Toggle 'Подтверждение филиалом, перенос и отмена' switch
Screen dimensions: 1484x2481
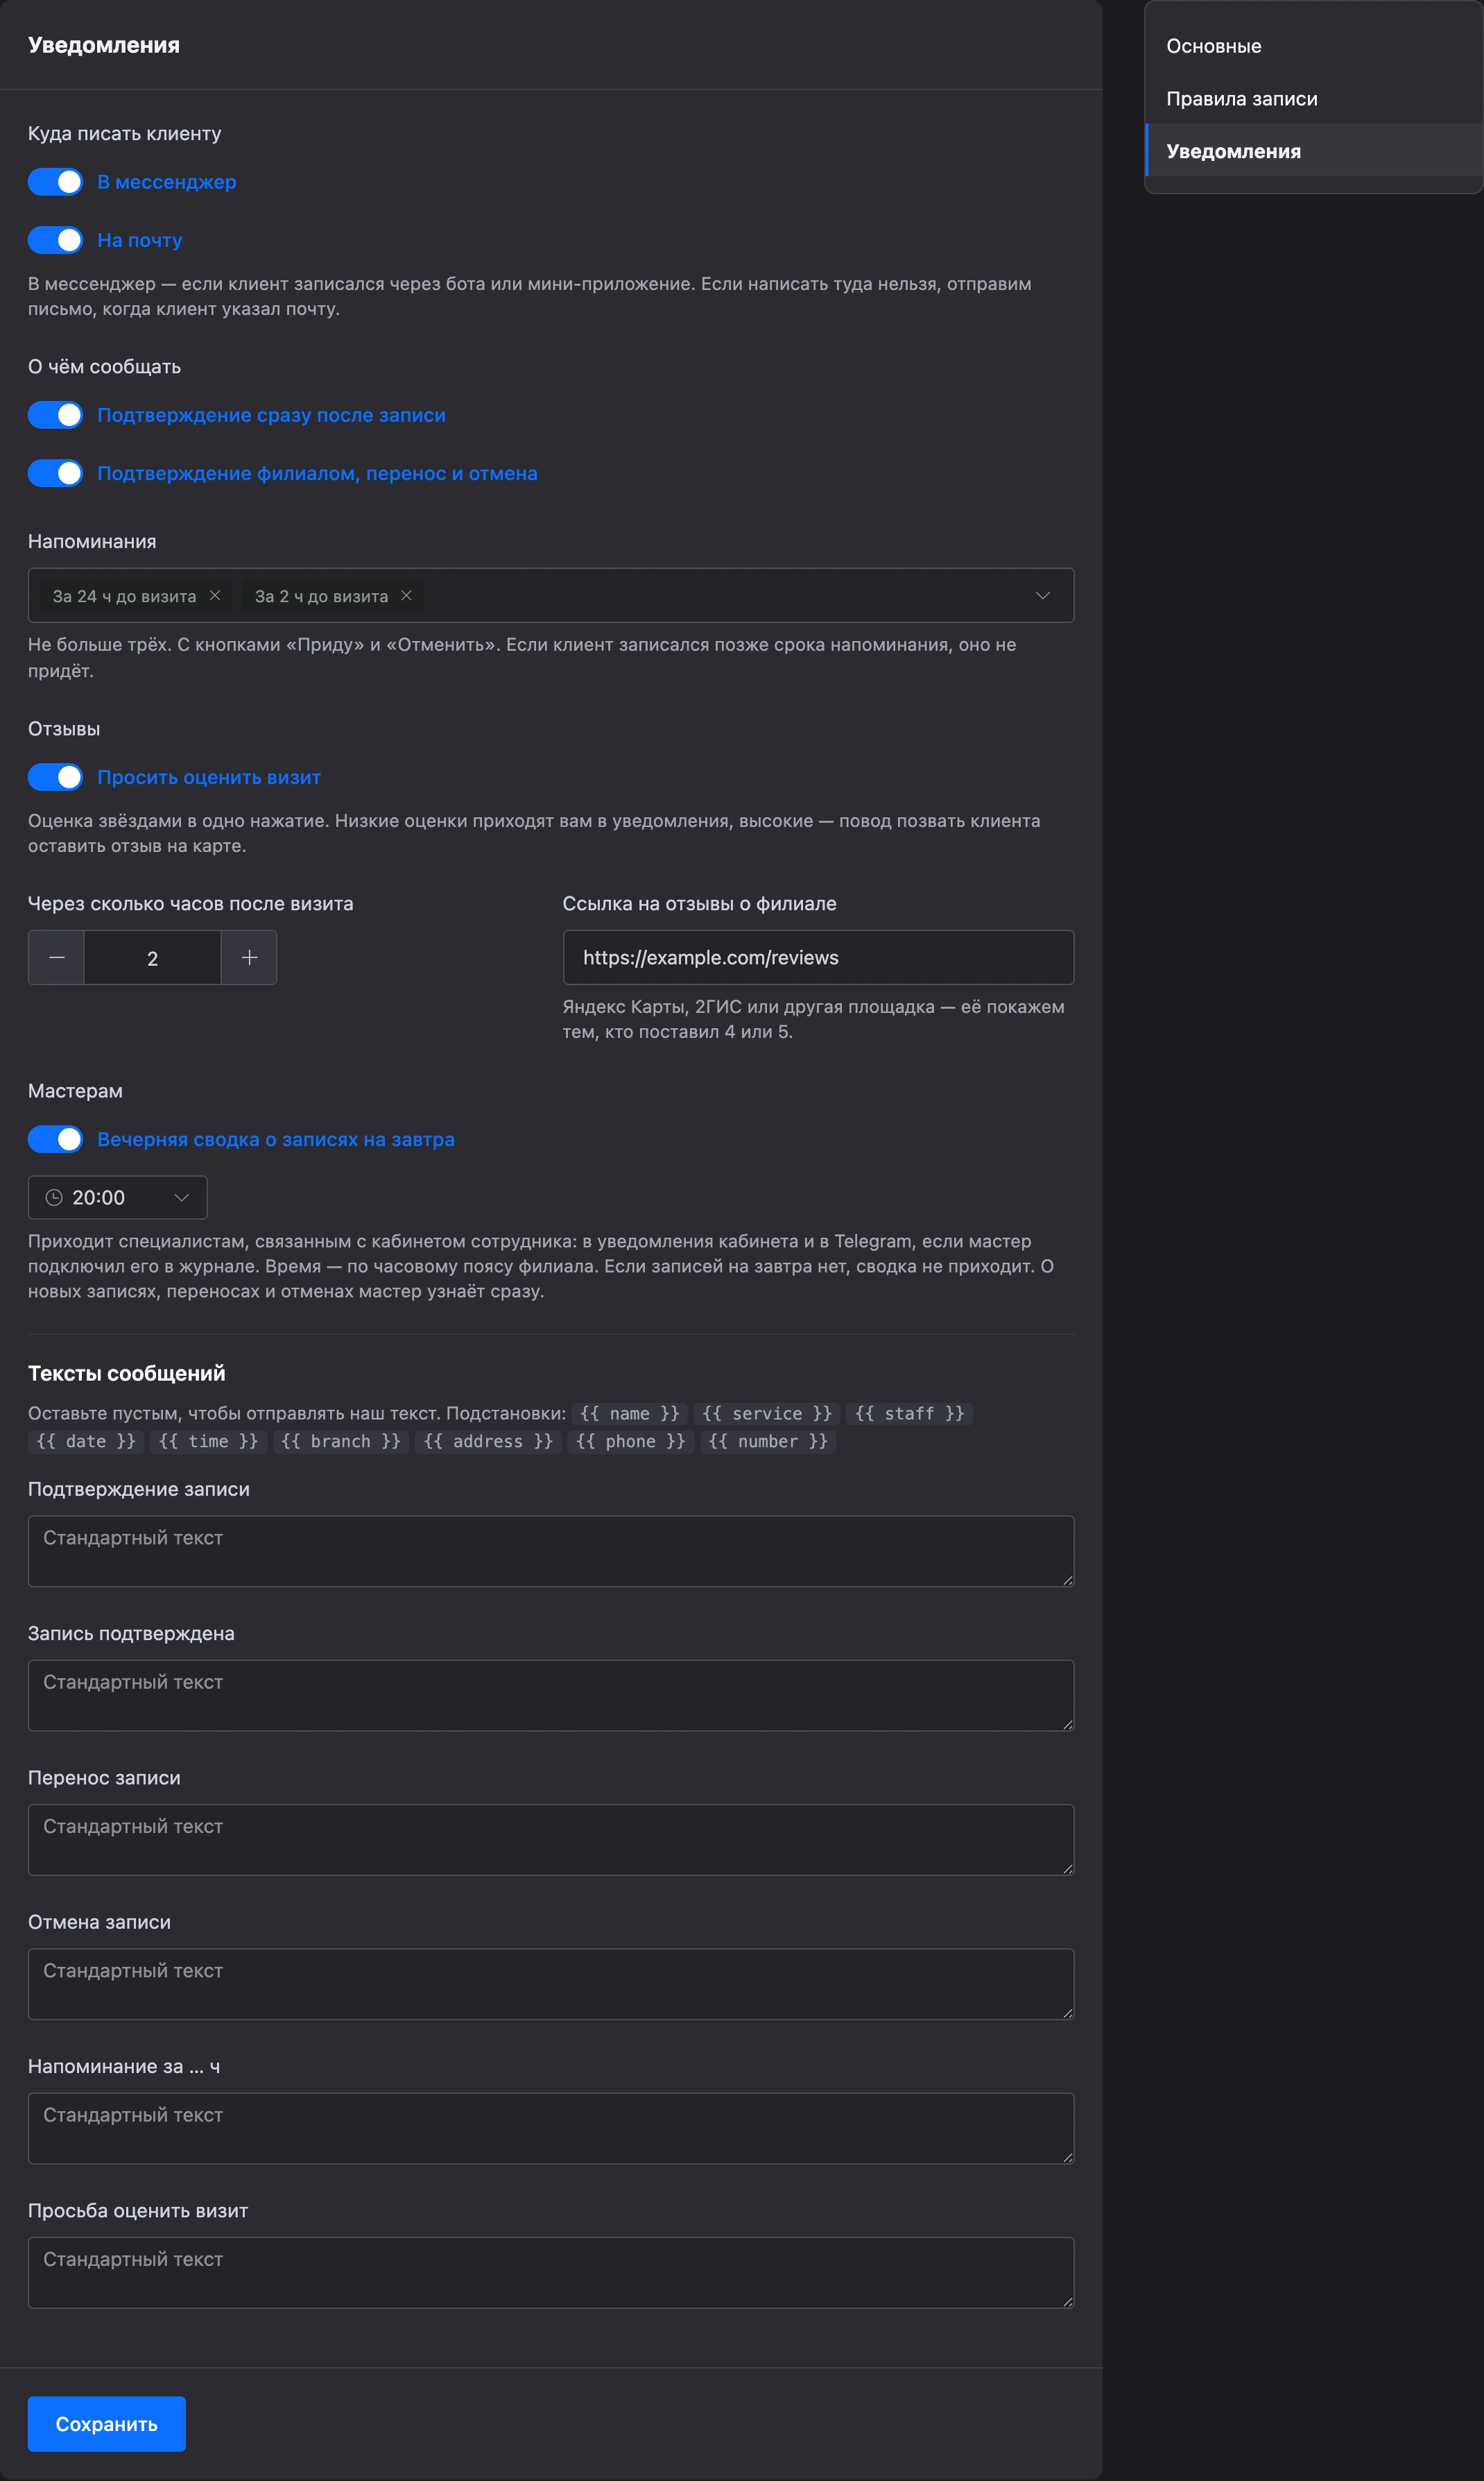55,473
